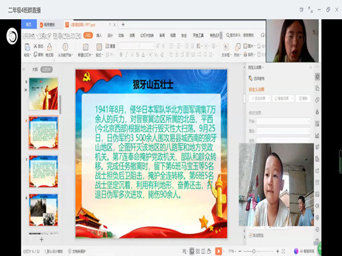Image resolution: width=342 pixels, height=256 pixels.
Task: Open the 开始 start dropdown in animation pane
Action: (x=283, y=122)
